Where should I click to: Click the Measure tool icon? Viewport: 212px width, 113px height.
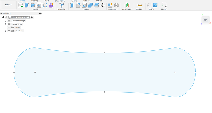pos(140,5)
